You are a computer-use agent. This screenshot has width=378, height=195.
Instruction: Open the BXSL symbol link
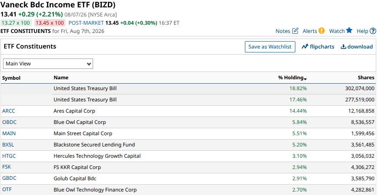[8, 145]
